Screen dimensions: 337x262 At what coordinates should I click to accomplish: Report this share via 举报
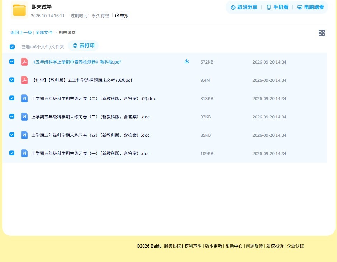click(x=122, y=15)
